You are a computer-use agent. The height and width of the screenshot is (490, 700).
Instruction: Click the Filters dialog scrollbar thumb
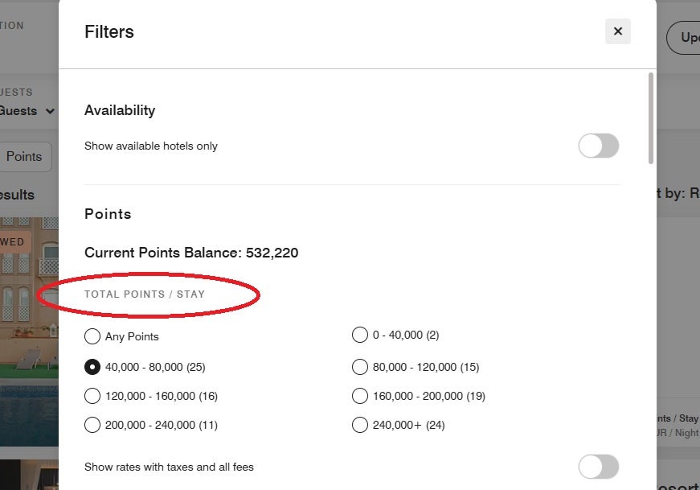click(651, 118)
